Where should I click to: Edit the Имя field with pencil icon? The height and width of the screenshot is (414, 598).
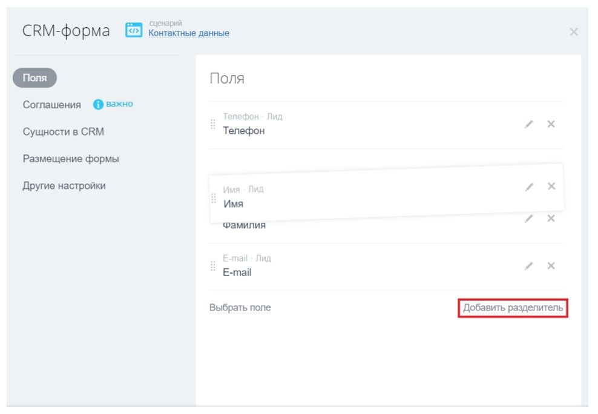529,187
